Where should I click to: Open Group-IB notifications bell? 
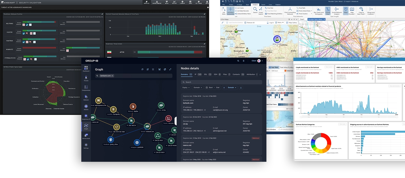tap(244, 61)
